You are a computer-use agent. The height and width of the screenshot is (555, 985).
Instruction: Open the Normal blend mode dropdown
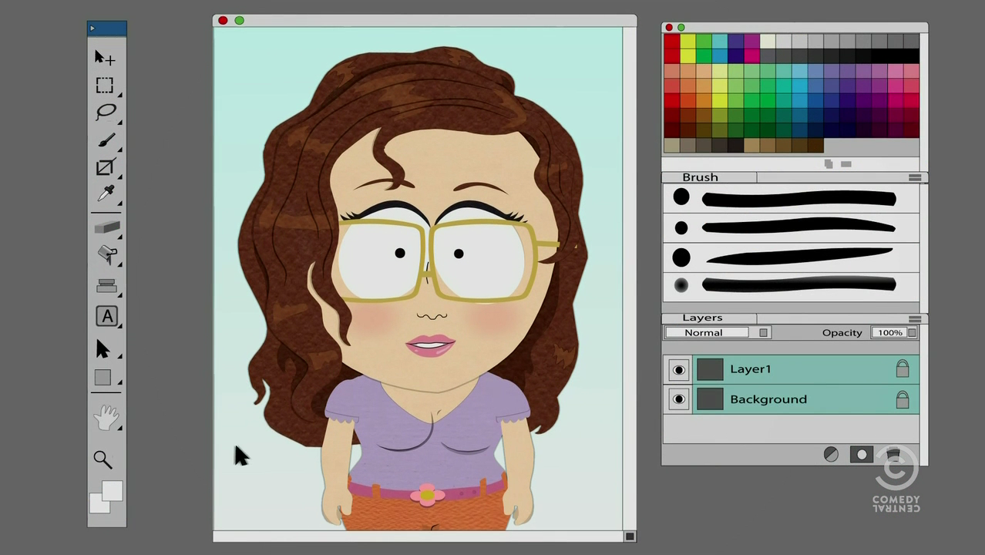click(x=707, y=332)
